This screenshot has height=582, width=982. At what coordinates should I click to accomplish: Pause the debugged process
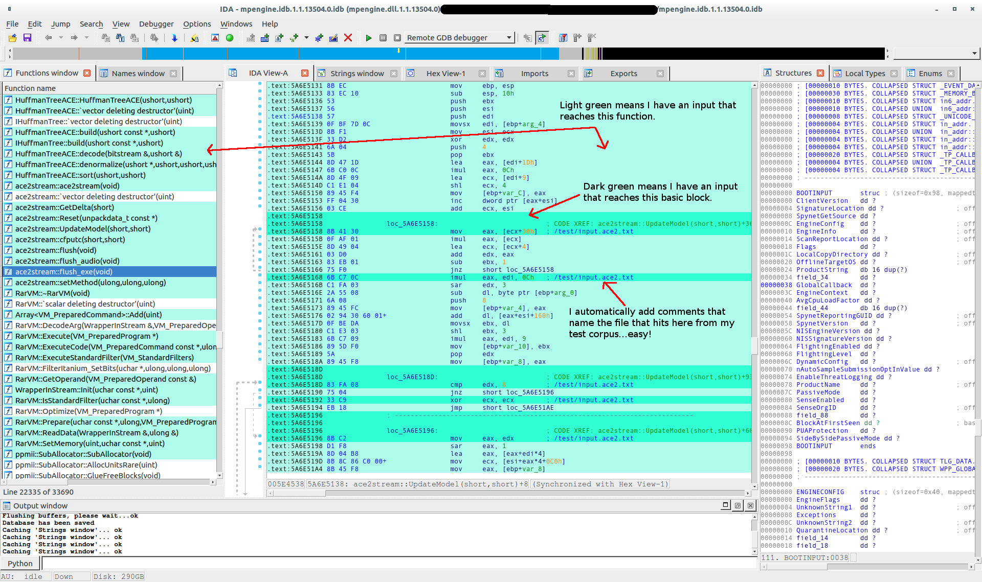point(383,38)
